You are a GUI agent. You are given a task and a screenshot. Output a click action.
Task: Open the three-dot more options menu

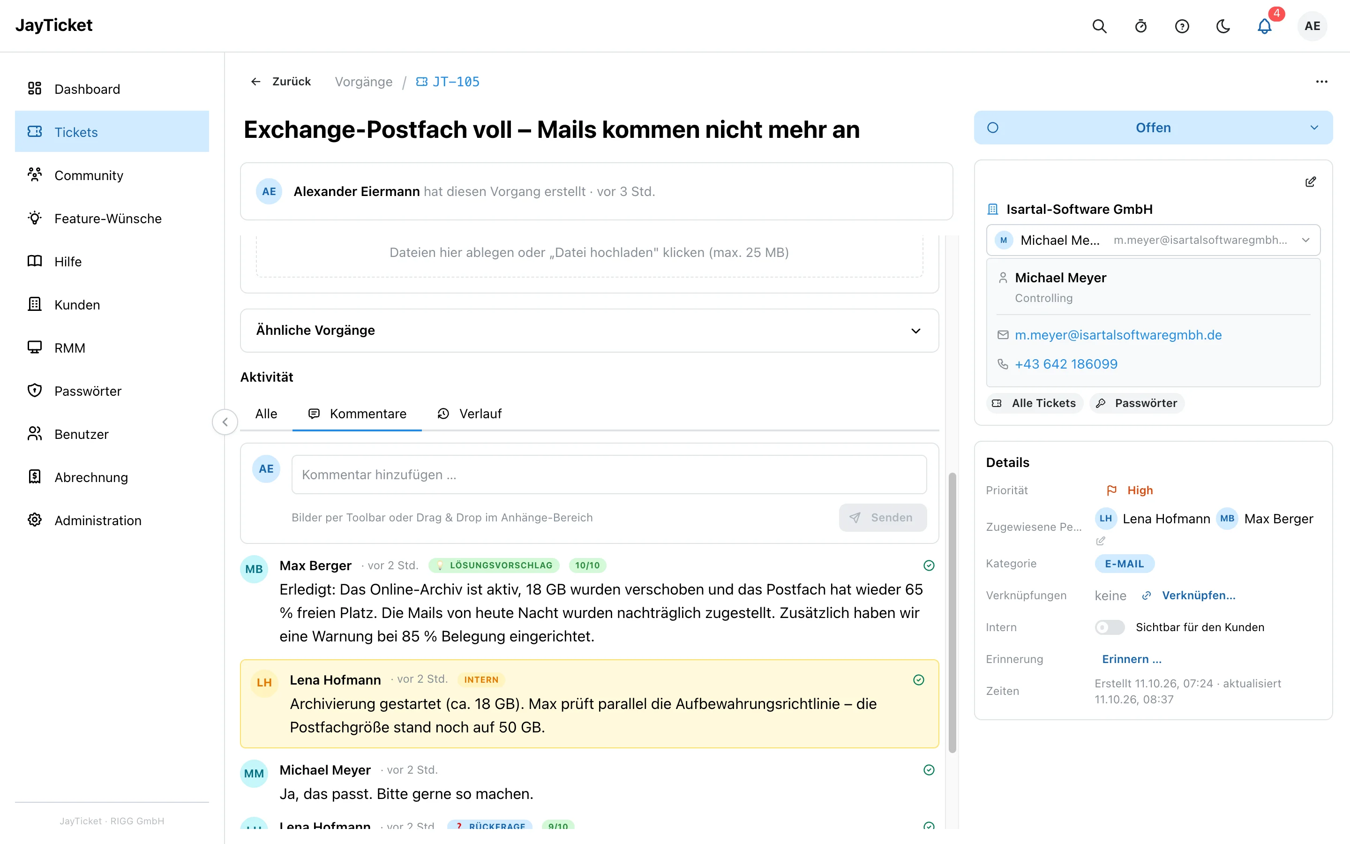pos(1321,82)
